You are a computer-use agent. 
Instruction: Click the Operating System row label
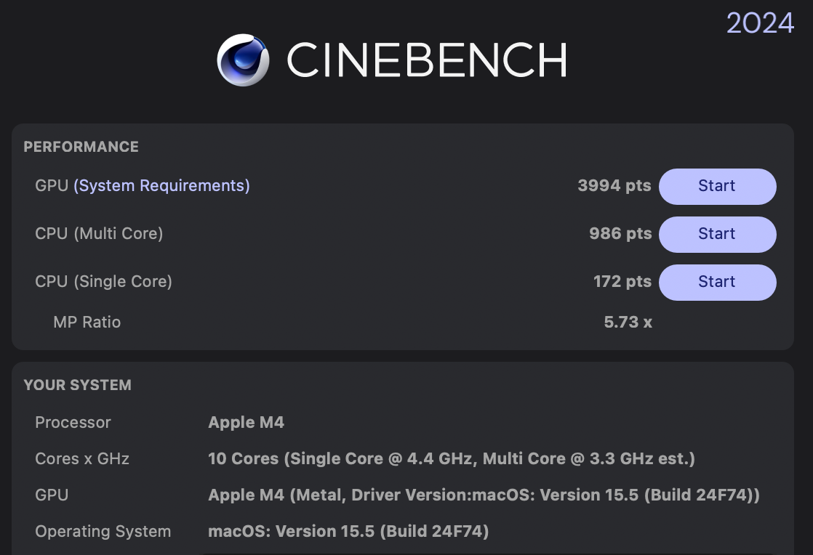pos(103,532)
